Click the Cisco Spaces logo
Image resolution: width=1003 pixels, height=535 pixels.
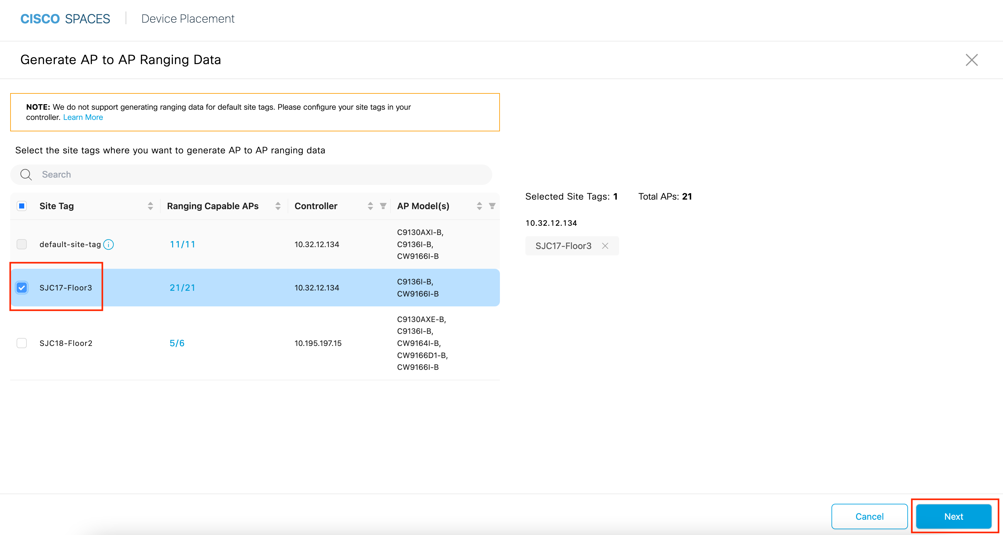(x=65, y=19)
